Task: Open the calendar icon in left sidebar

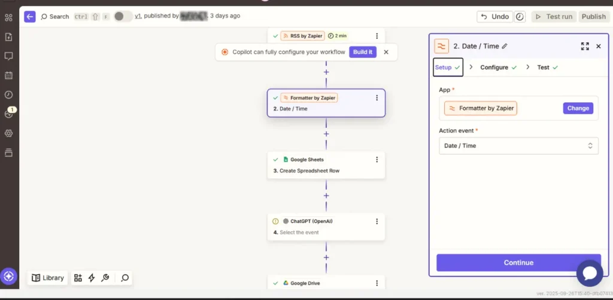Action: click(8, 75)
